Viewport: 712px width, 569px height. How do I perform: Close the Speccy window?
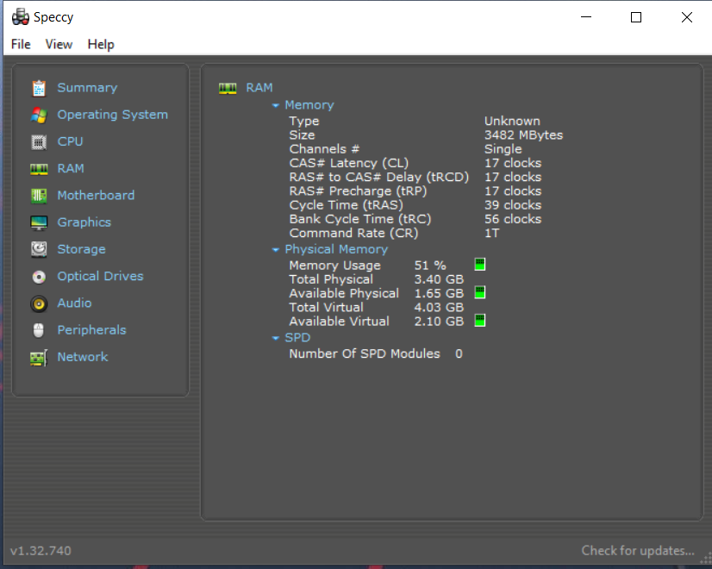pos(686,17)
